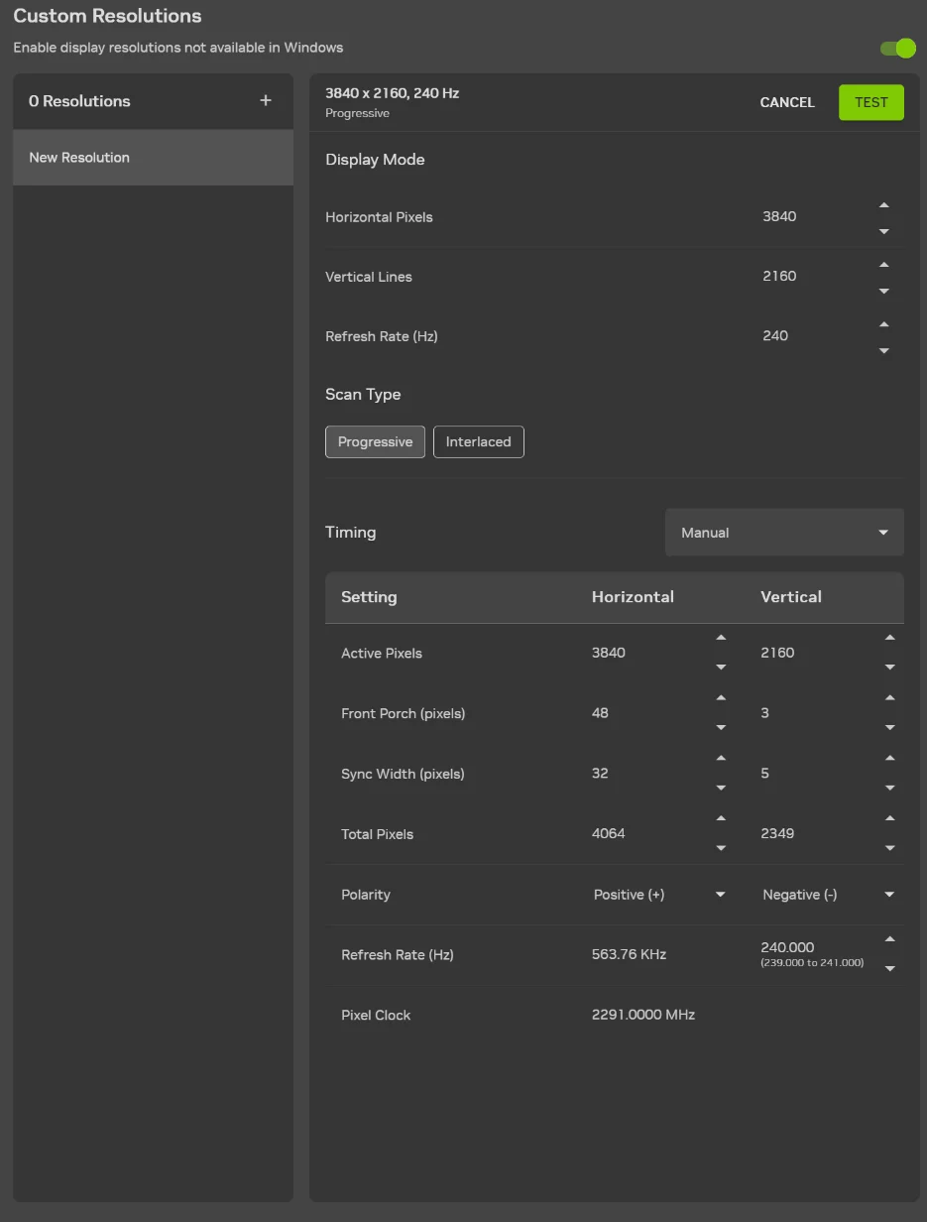Toggle the Custom Resolutions enable switch
This screenshot has width=927, height=1222.
tap(896, 49)
